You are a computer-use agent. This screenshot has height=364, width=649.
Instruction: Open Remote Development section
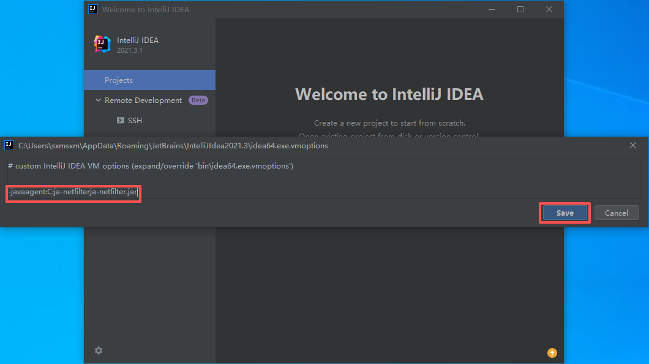(143, 100)
